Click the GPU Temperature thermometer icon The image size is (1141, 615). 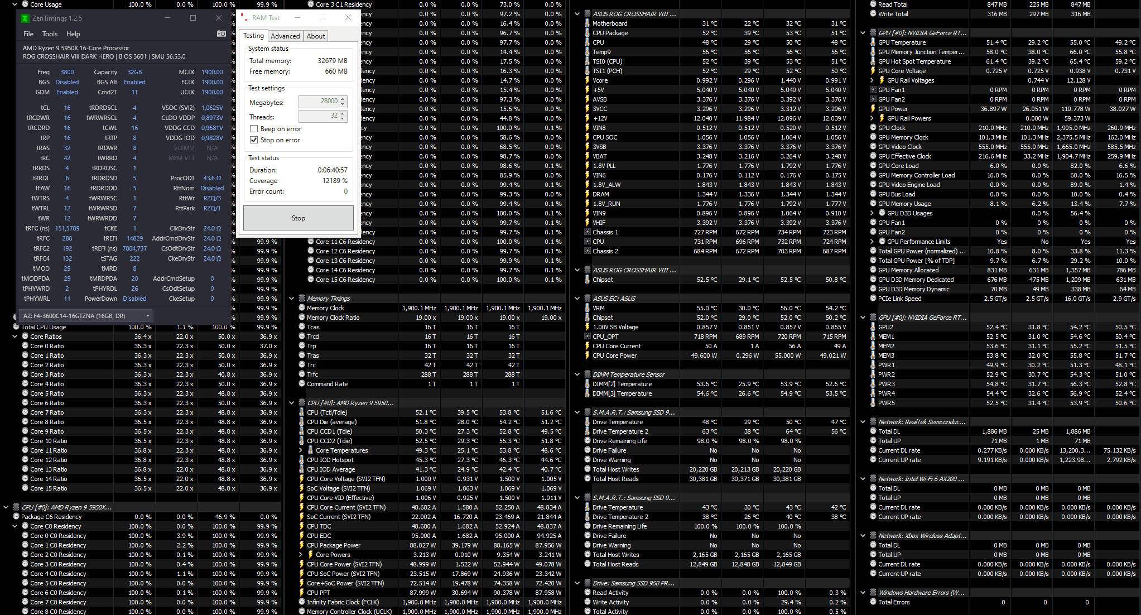(x=873, y=42)
